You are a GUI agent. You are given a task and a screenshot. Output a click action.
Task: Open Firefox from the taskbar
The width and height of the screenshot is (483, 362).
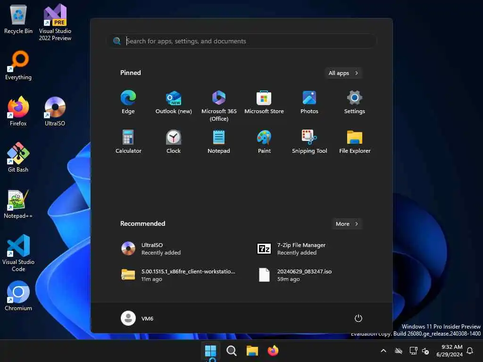tap(273, 351)
